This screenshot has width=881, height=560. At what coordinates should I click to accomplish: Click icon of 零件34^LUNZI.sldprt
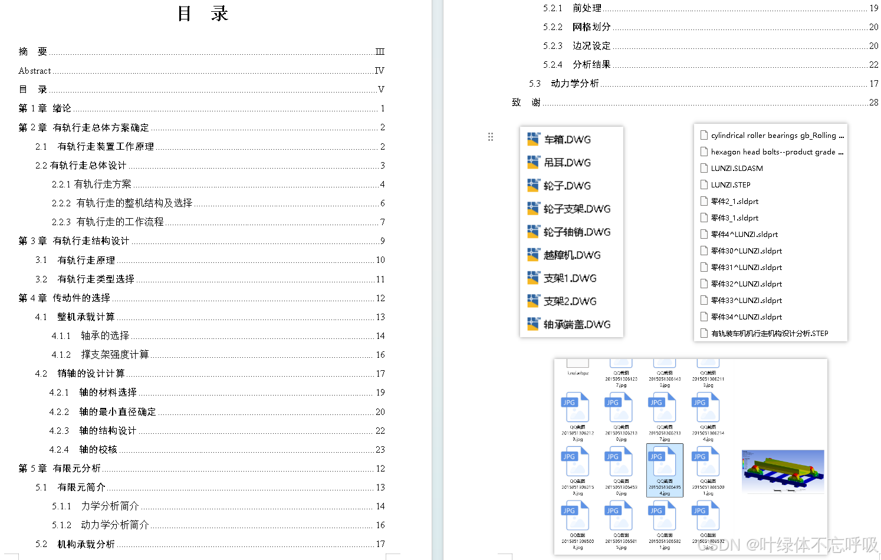point(704,317)
